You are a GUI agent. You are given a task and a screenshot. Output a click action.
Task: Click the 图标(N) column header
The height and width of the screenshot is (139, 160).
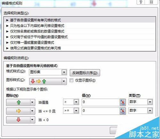coord(12,95)
